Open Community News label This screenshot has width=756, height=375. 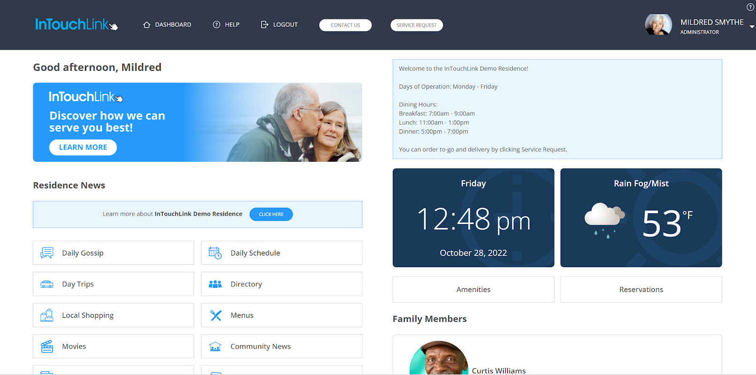click(261, 346)
